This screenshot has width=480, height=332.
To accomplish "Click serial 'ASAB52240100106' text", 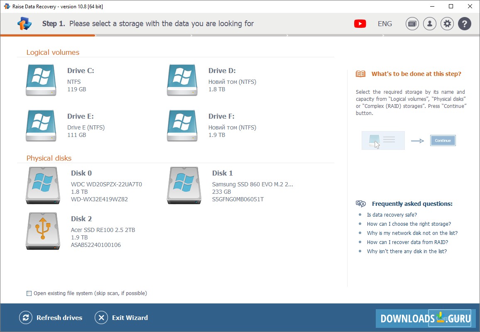I will pos(96,245).
